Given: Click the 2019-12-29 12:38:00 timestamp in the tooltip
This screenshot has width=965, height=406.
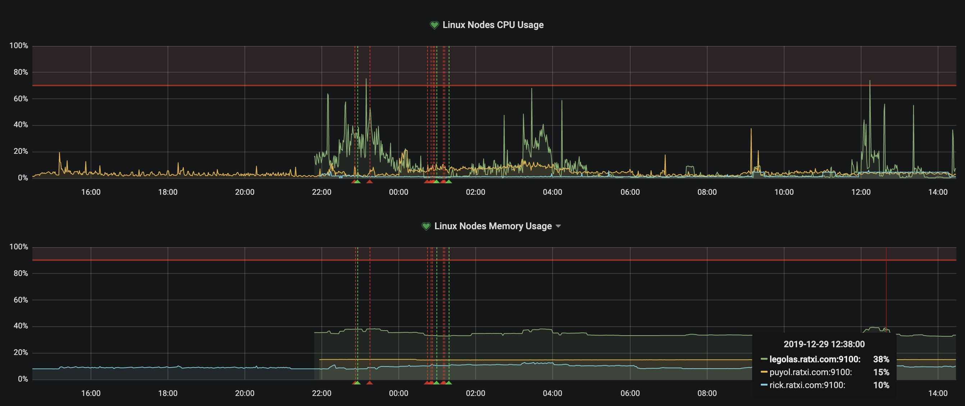Looking at the screenshot, I should pyautogui.click(x=824, y=344).
